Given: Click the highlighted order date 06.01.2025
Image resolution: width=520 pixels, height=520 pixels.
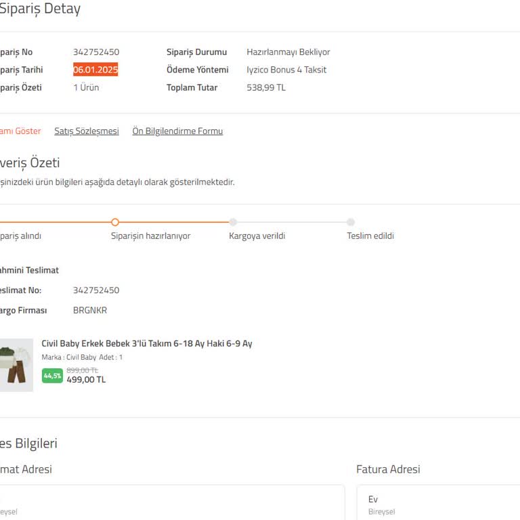Looking at the screenshot, I should click(95, 70).
